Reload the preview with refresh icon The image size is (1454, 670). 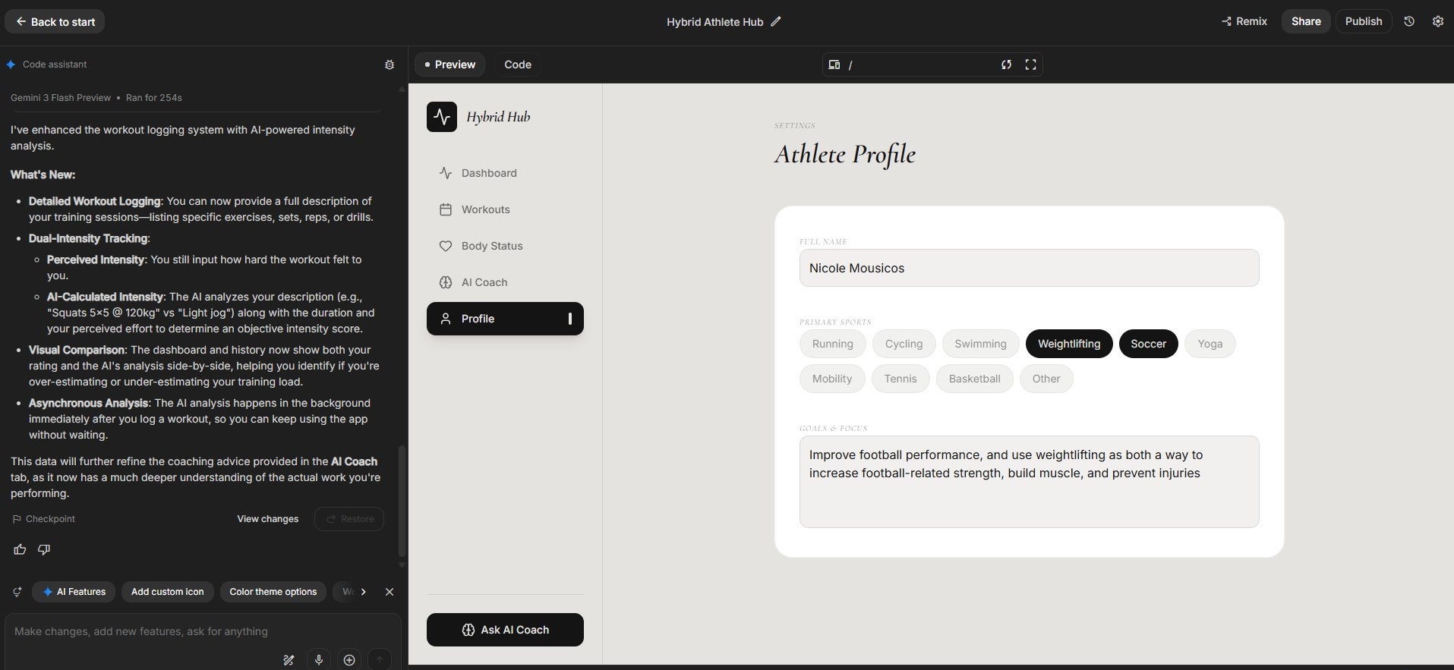click(1006, 64)
